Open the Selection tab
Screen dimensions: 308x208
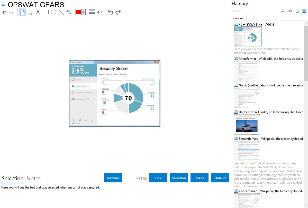click(x=13, y=179)
